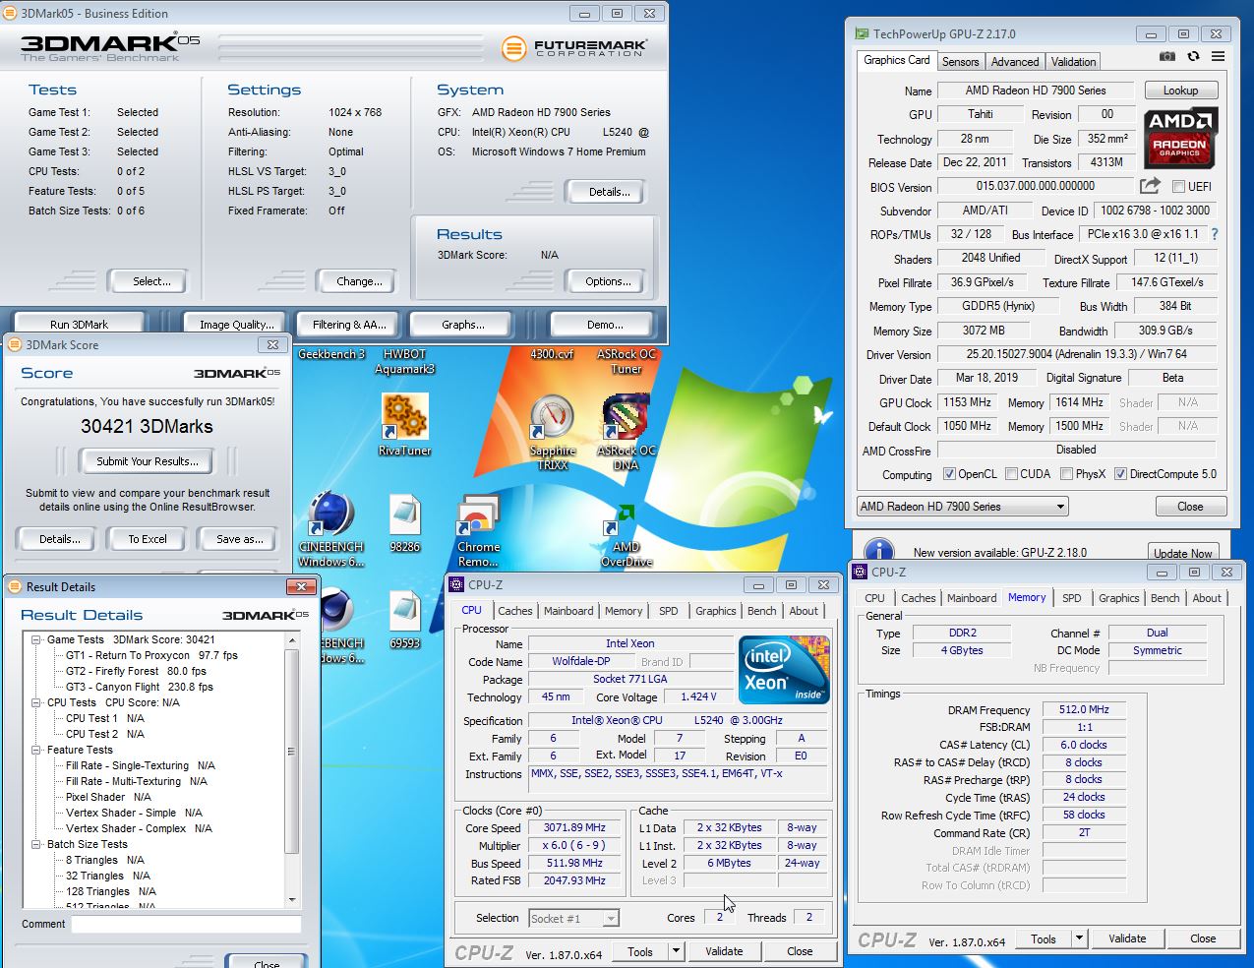Screen dimensions: 1254x968
Task: Click the Comment input field in Result Details
Action: pos(186,925)
